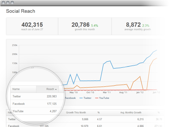169x127 pixels.
Task: Select the 20,786 growth this month card
Action: click(x=84, y=26)
